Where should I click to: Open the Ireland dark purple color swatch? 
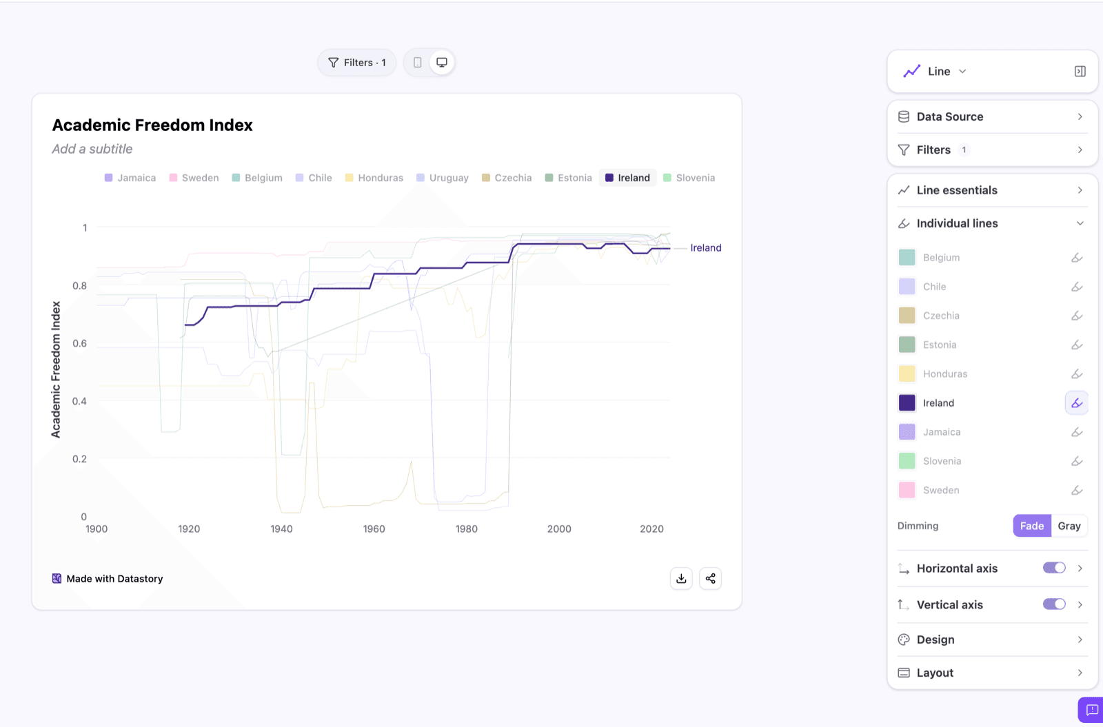coord(907,403)
